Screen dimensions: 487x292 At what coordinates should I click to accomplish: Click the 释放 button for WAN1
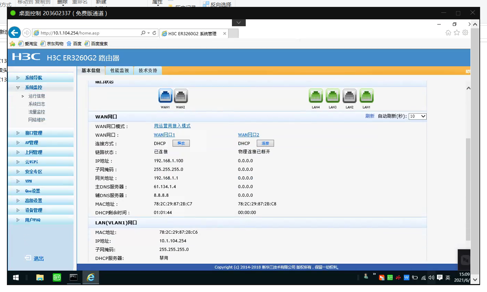(181, 143)
